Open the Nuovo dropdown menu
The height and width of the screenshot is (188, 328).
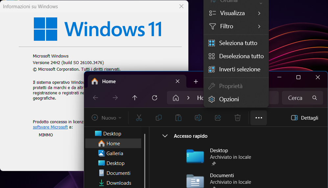(106, 118)
